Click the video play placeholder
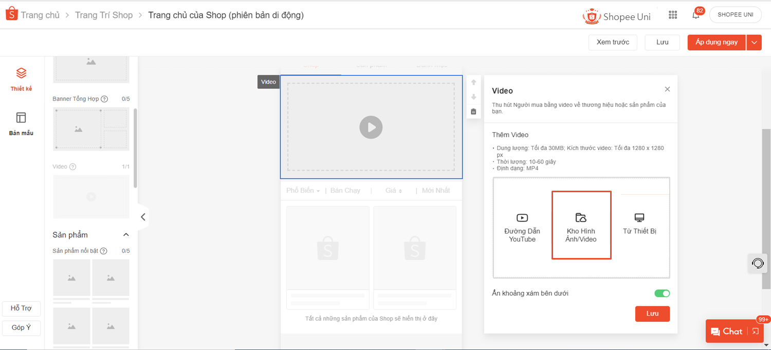This screenshot has height=350, width=771. (x=371, y=127)
